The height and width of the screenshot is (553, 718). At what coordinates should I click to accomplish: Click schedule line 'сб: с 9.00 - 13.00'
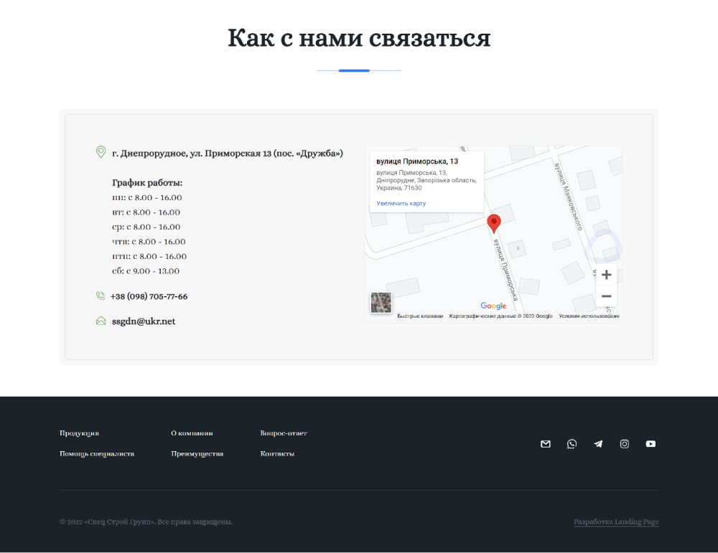pyautogui.click(x=146, y=271)
